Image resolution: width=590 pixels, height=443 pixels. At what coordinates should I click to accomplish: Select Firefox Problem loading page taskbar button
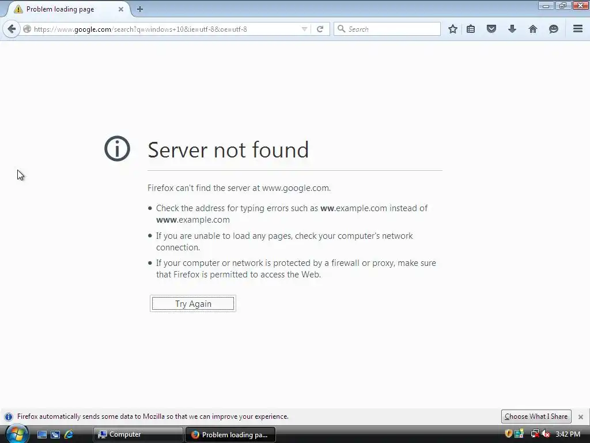(230, 434)
